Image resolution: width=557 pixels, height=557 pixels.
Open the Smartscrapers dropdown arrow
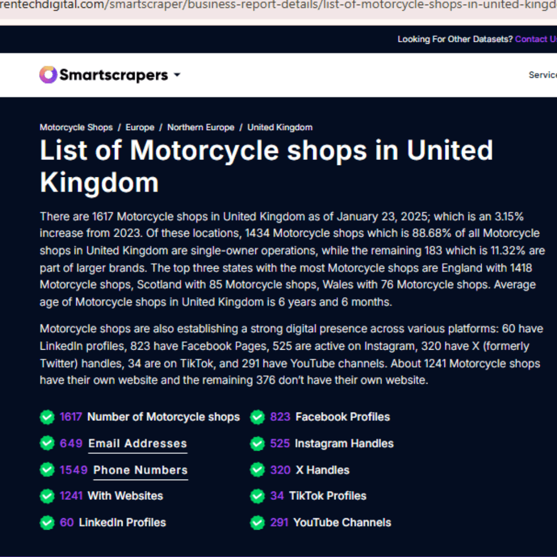tap(177, 75)
